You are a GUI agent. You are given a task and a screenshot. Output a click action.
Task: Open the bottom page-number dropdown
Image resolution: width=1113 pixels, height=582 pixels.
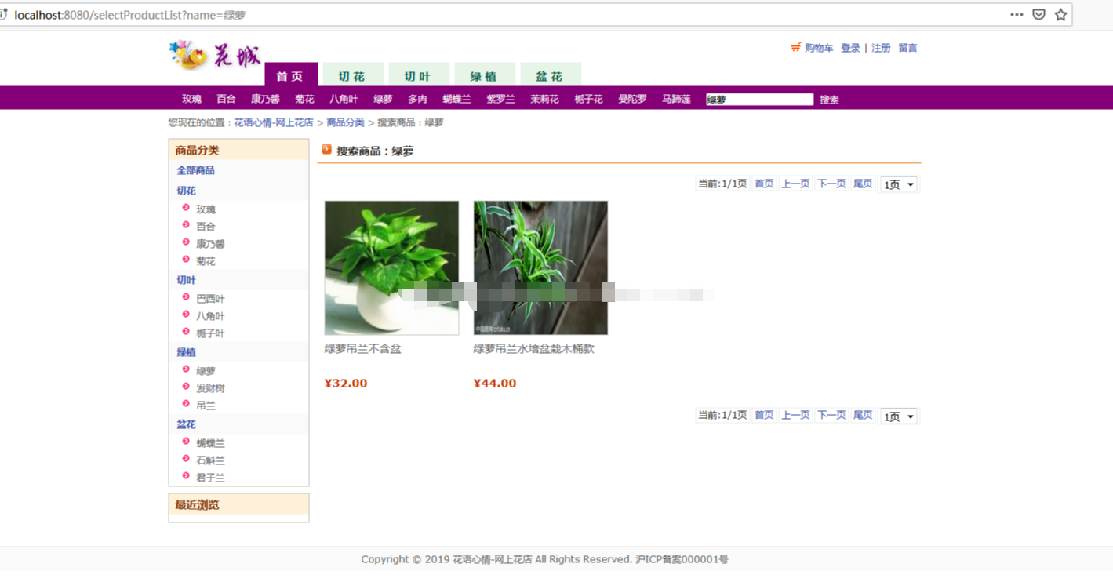point(899,416)
